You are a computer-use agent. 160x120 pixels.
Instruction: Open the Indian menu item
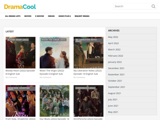coord(51,16)
